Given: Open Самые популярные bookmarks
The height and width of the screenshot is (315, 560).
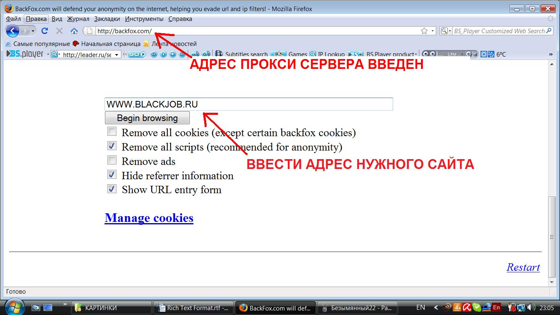Looking at the screenshot, I should (38, 43).
